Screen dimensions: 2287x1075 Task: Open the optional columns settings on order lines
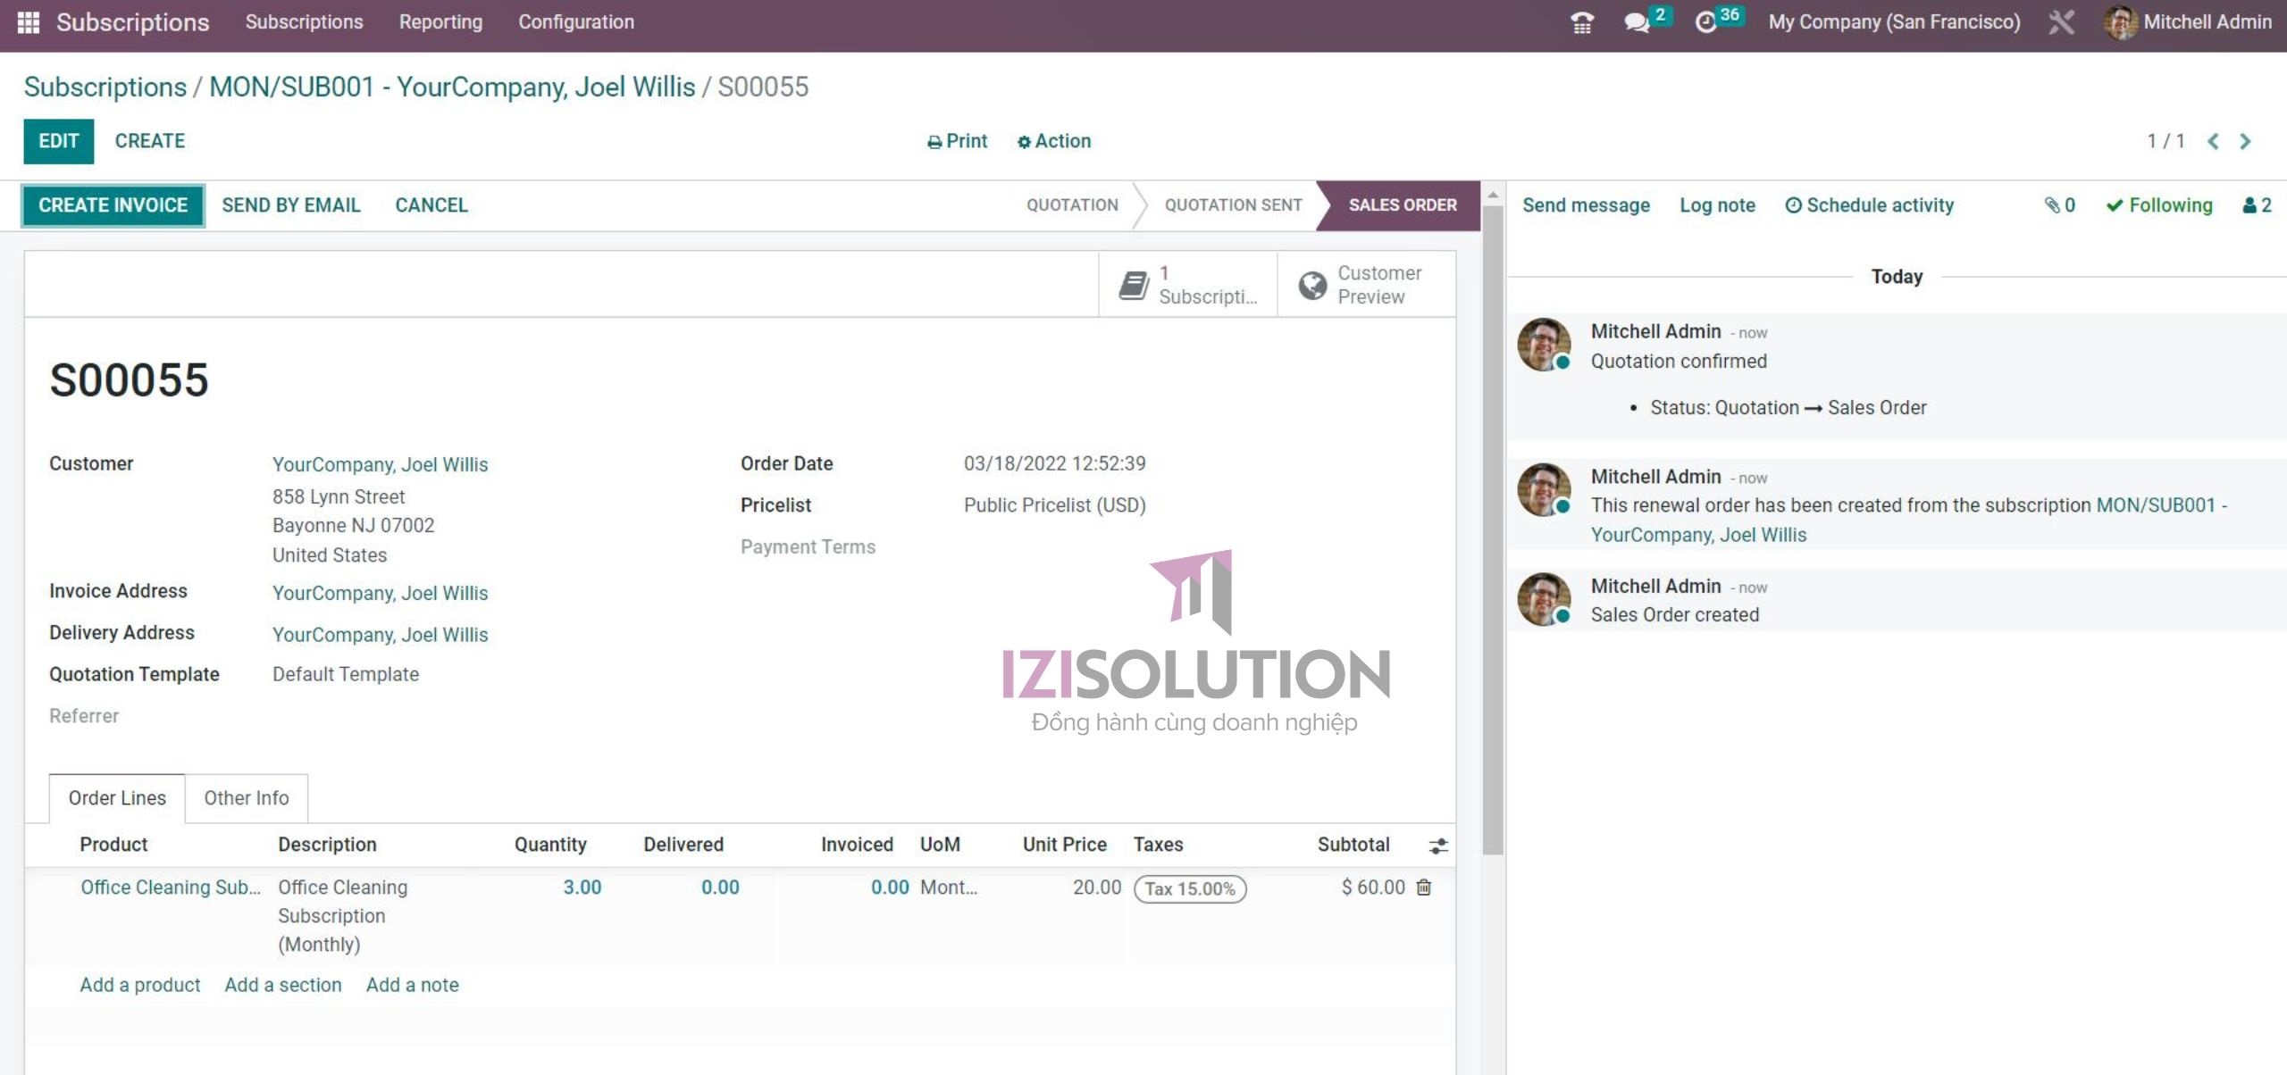tap(1438, 845)
